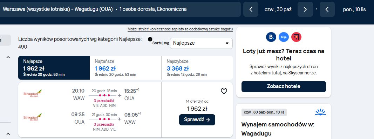The image size is (374, 139).
Task: Collapse the upper filter section chevron
Action: [8, 57]
